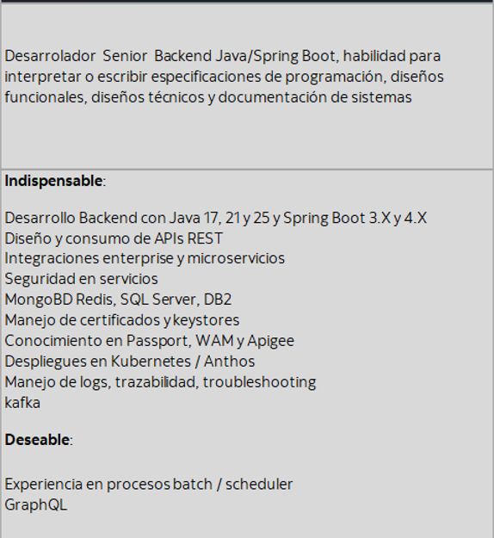This screenshot has width=494, height=538.
Task: Click the 'Deseable' bold heading
Action: point(37,440)
